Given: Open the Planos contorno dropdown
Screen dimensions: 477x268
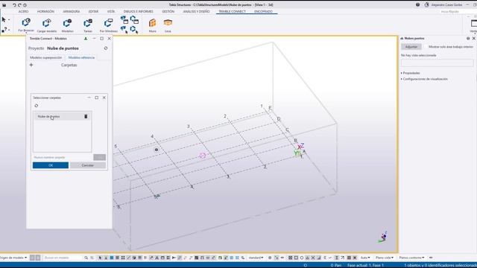Looking at the screenshot, I should [x=411, y=258].
